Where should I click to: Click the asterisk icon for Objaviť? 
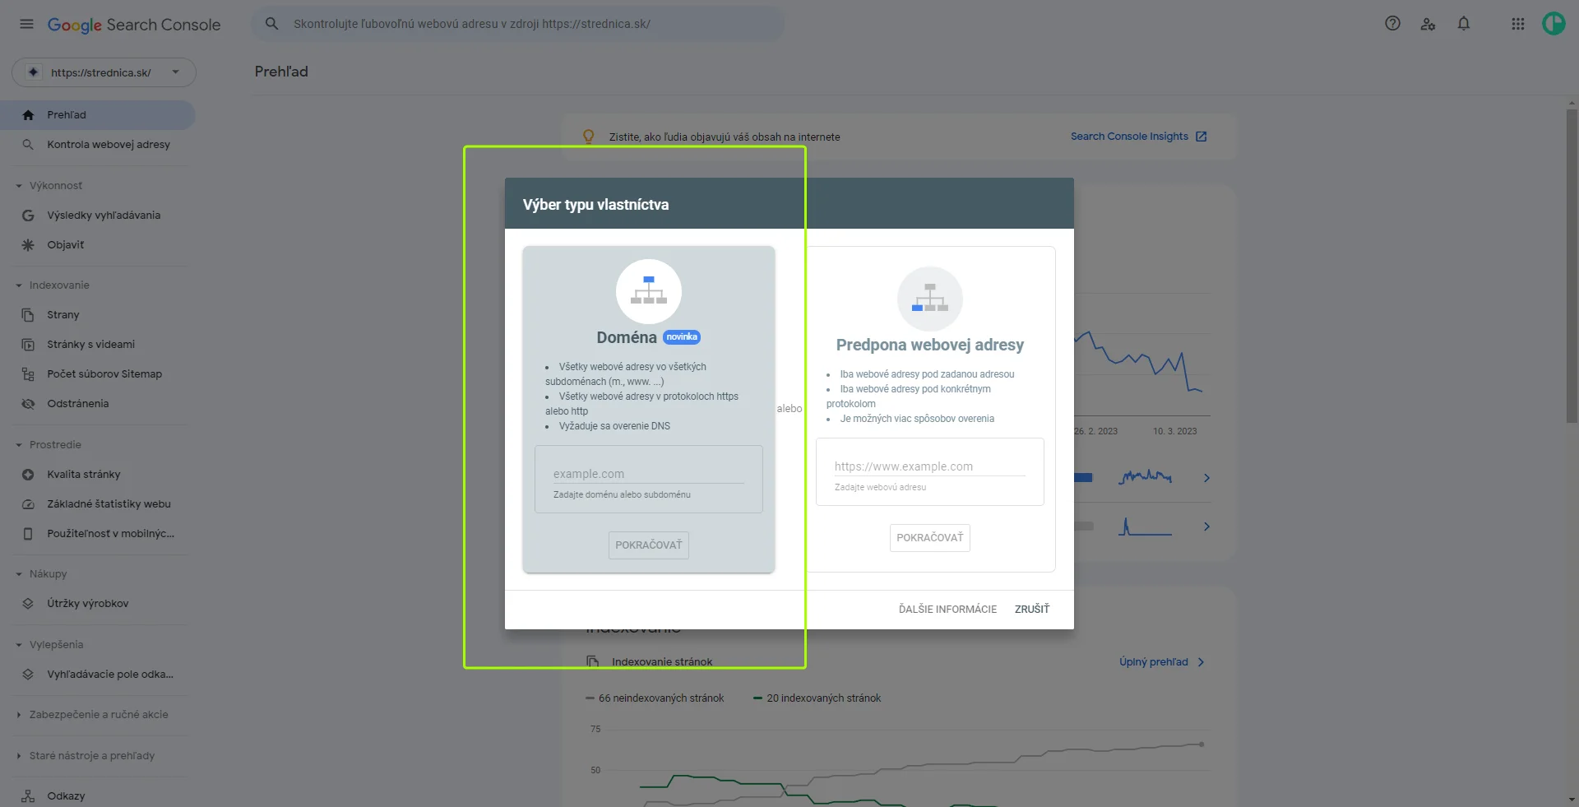coord(28,245)
